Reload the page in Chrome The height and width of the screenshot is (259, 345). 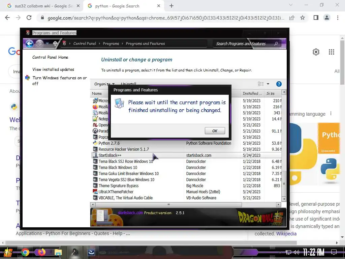point(29,18)
